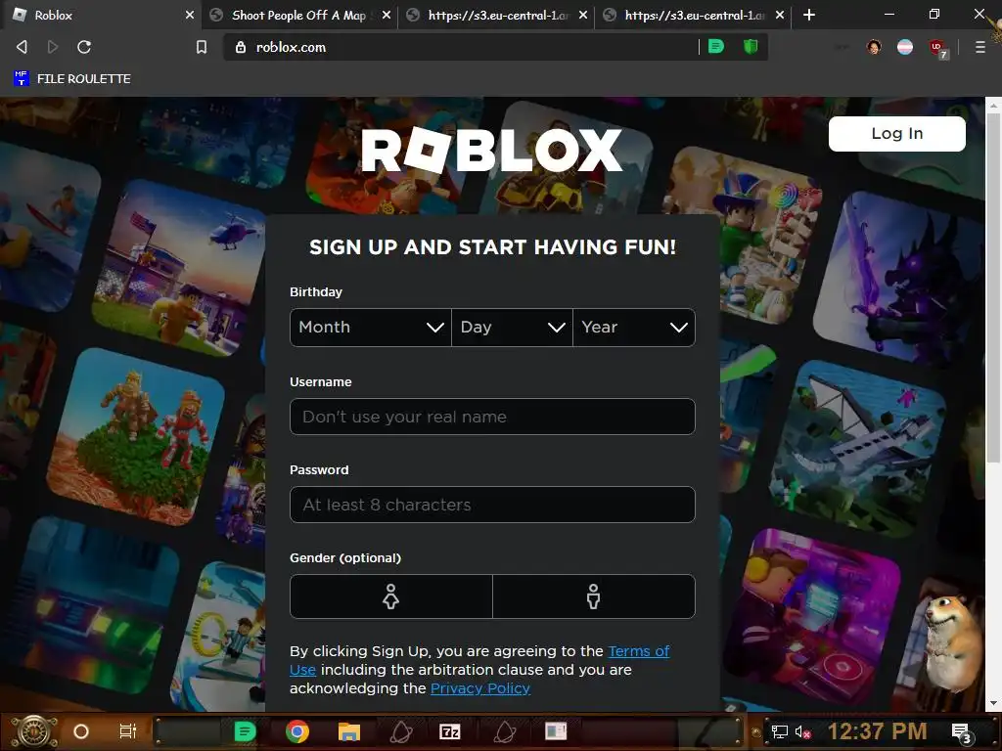Switch to the Shoot People Off A Map tab

298,15
